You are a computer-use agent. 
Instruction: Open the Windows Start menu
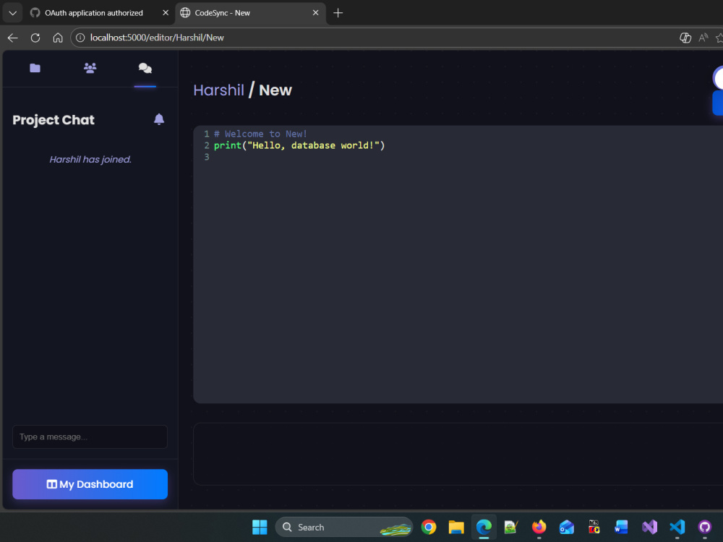click(260, 527)
